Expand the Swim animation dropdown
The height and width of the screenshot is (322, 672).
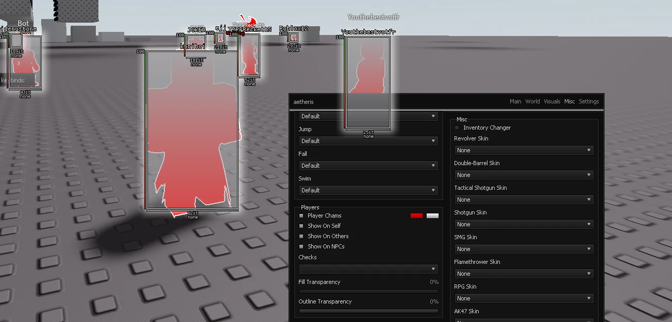click(368, 190)
